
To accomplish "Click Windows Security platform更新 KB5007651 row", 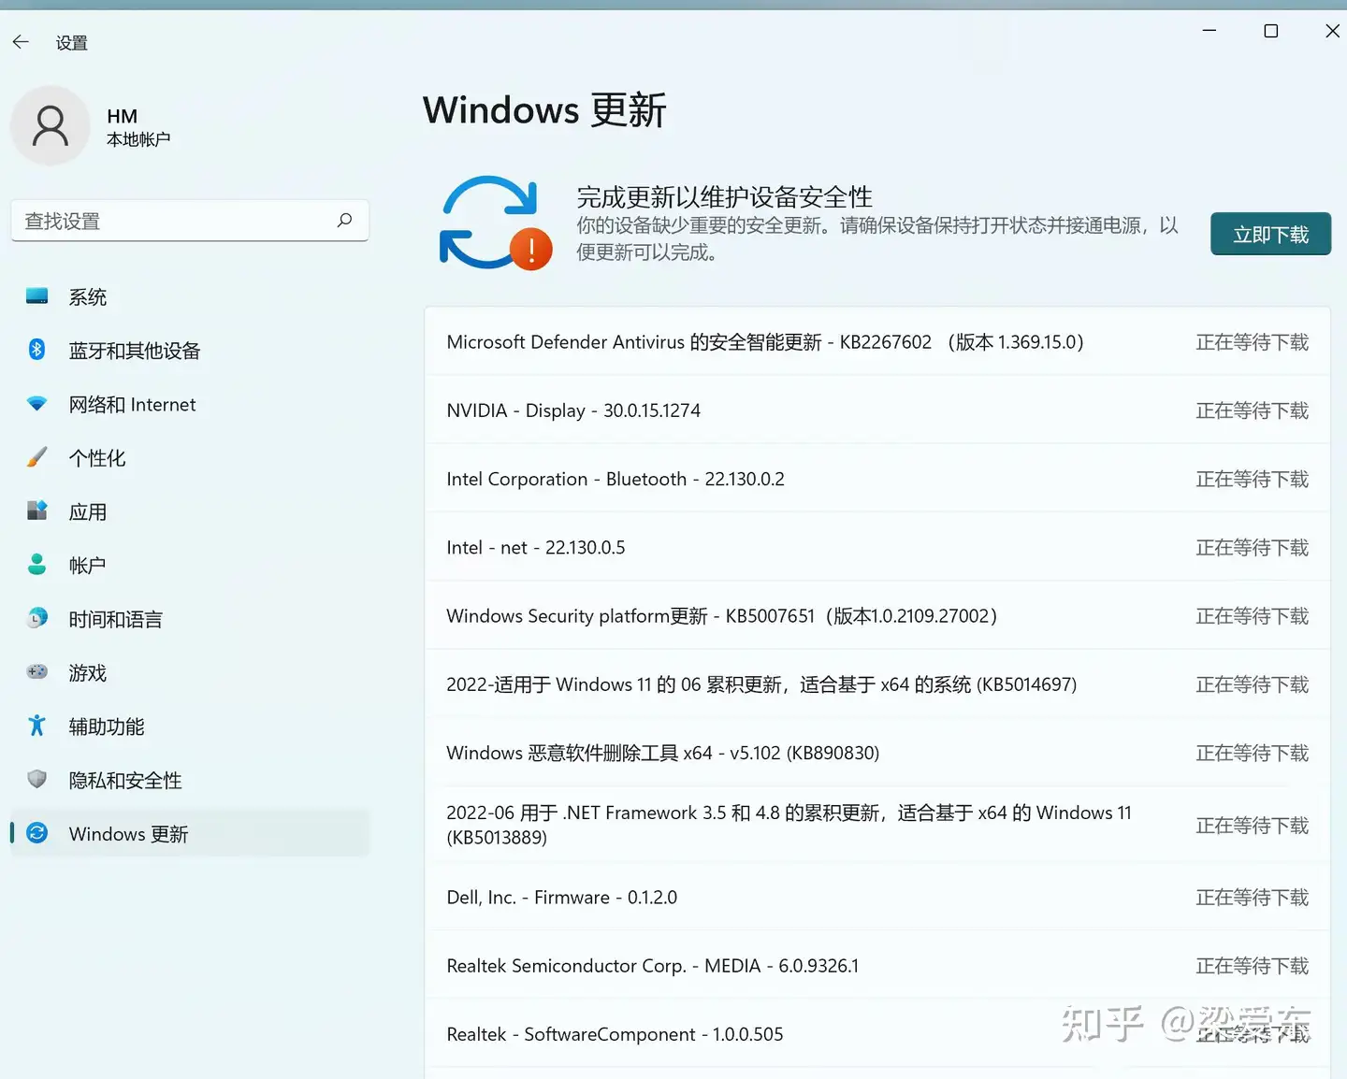I will click(877, 615).
